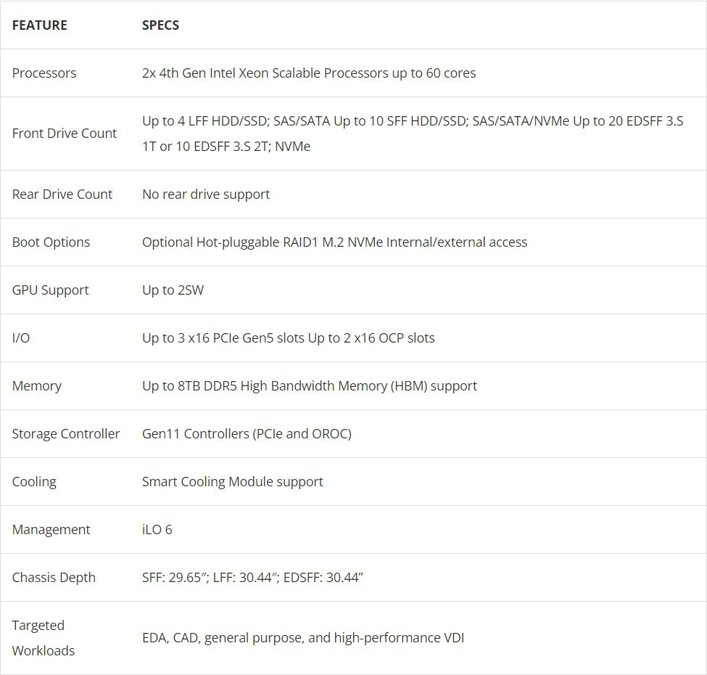This screenshot has height=675, width=707.
Task: Click the FEATURE column header
Action: coord(39,25)
